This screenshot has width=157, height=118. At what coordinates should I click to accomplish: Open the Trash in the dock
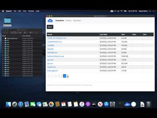click(148, 104)
